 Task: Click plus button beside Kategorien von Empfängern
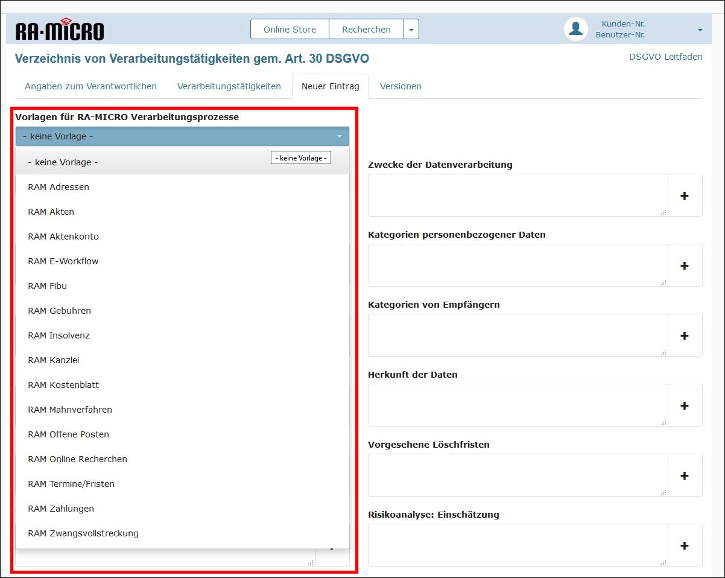click(x=685, y=335)
